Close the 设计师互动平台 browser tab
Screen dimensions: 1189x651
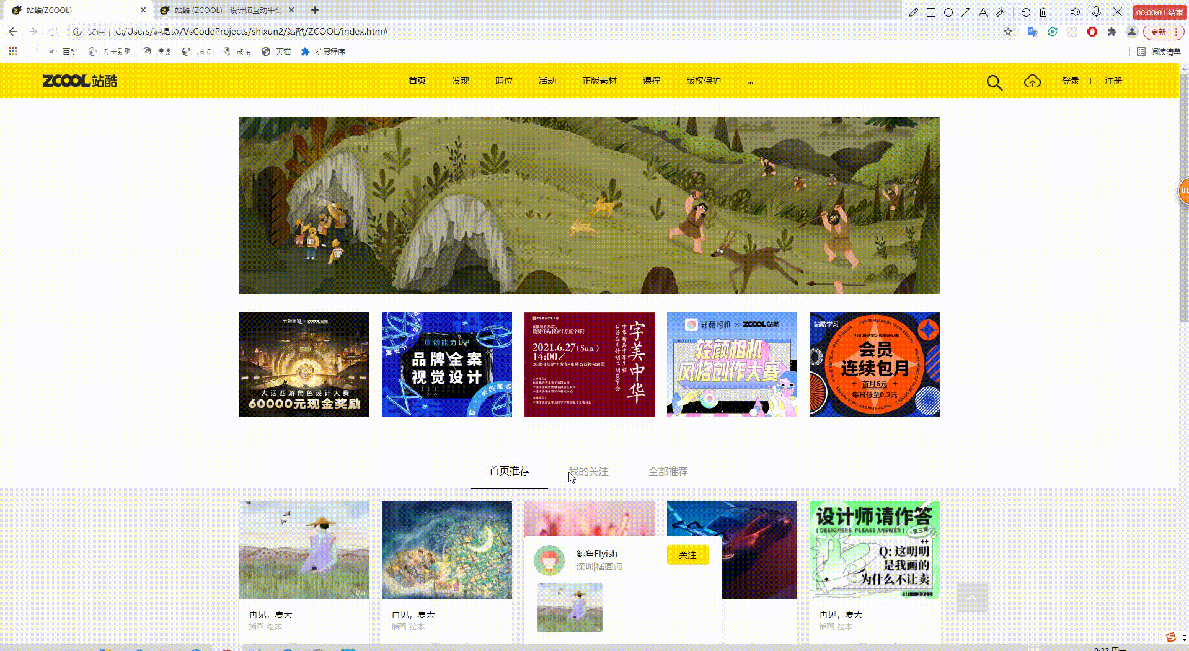tap(291, 11)
